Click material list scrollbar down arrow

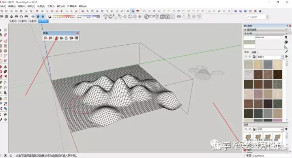click(287, 120)
